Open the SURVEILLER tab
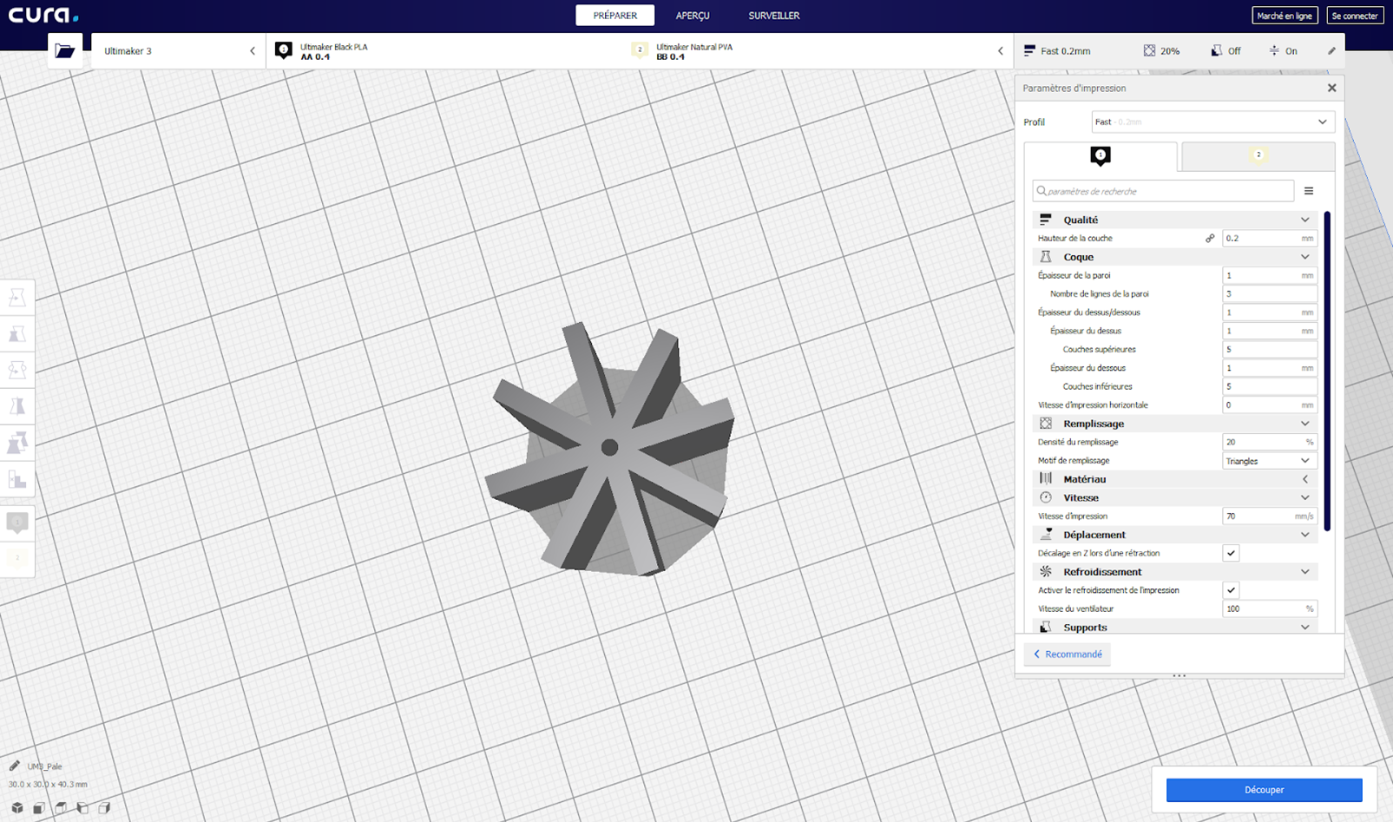 773,16
